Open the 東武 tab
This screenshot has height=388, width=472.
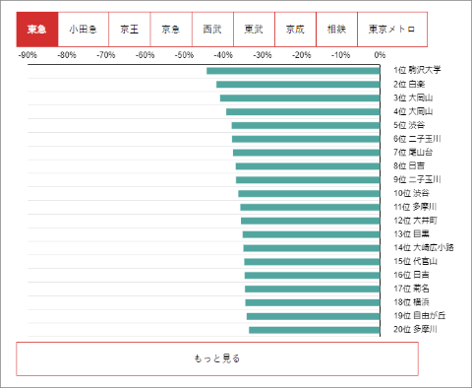pos(254,30)
